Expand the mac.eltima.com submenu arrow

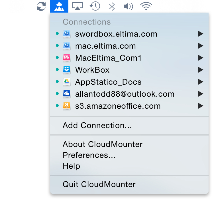[x=201, y=46]
